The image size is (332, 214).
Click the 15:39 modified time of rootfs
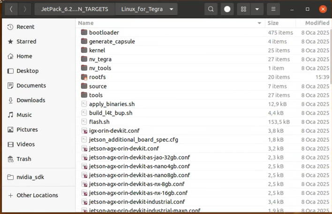coord(322,77)
